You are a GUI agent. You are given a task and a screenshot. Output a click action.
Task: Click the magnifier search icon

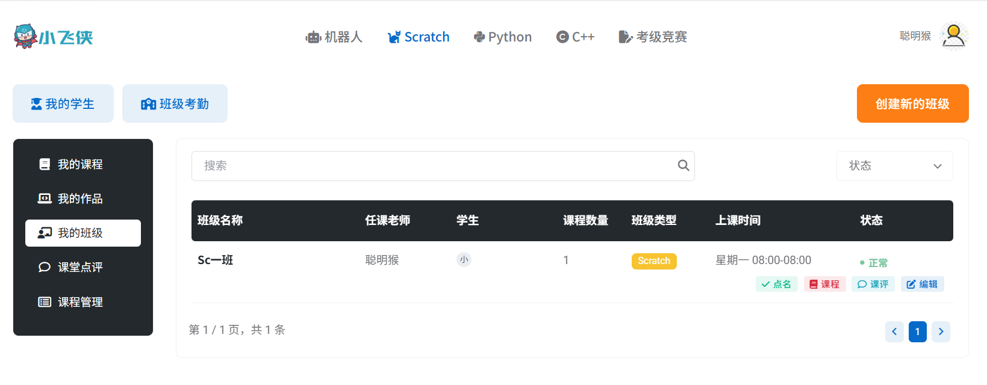click(x=683, y=165)
